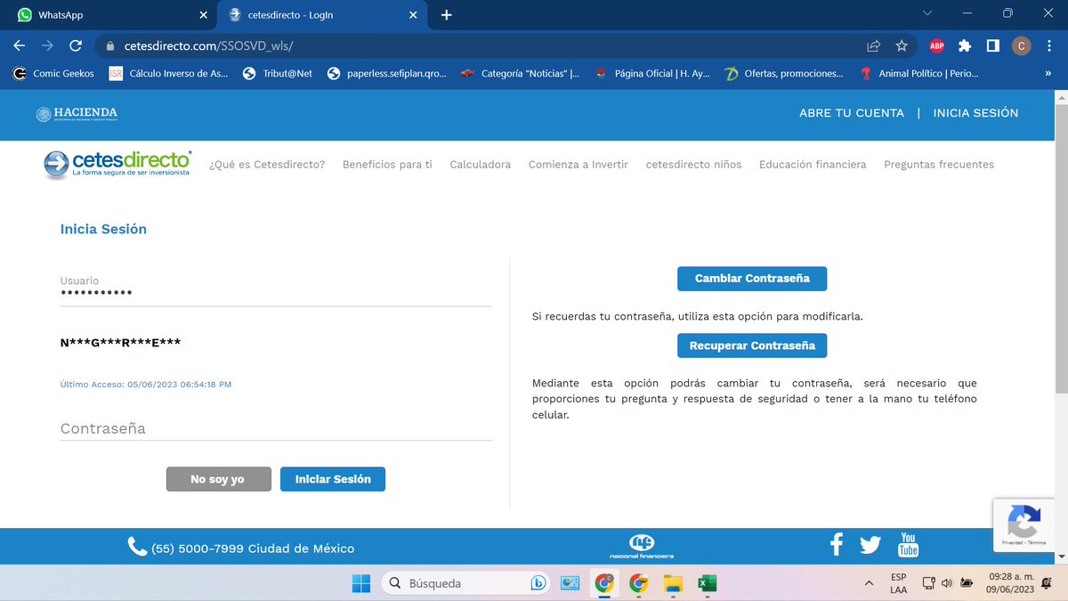Open the ¿Qué es Cetesdirecto? menu
The height and width of the screenshot is (601, 1068).
[267, 165]
